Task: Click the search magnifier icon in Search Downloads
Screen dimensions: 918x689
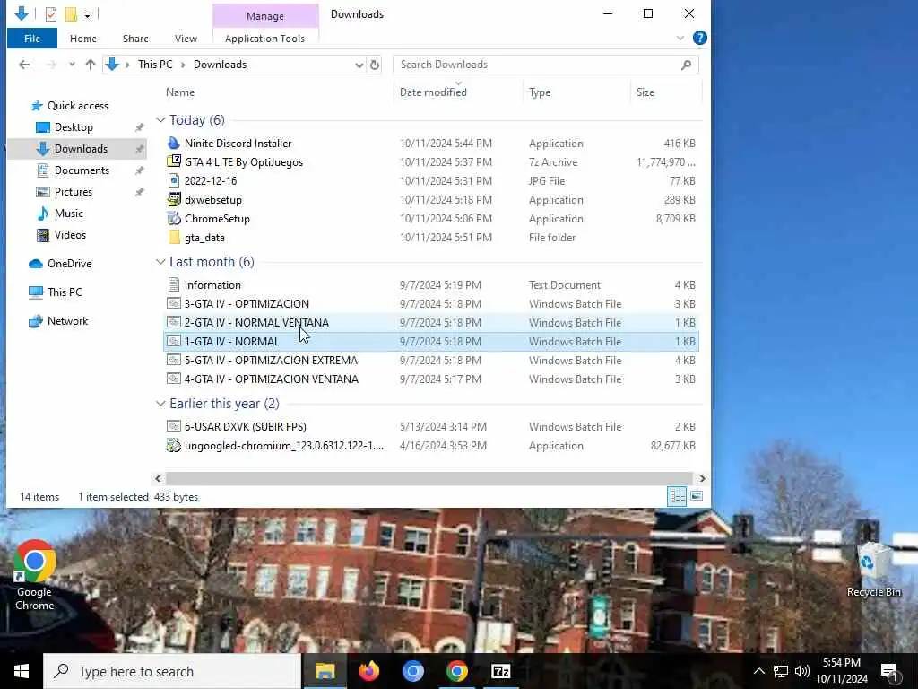Action: (686, 65)
